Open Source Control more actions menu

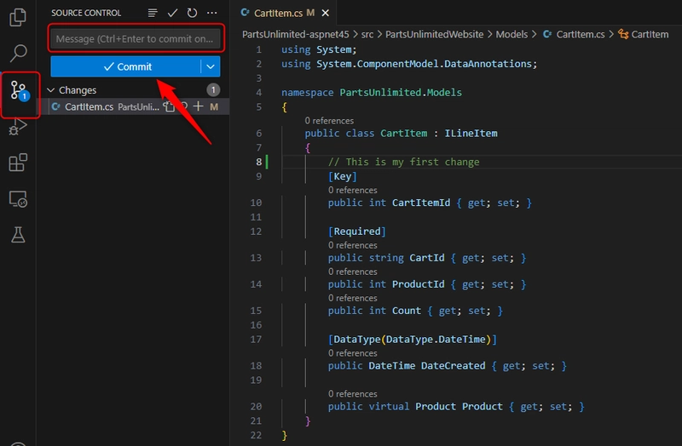click(x=211, y=13)
